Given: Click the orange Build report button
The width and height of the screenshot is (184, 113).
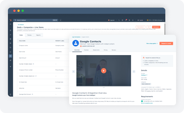Looking at the screenshot, I should [x=156, y=27].
